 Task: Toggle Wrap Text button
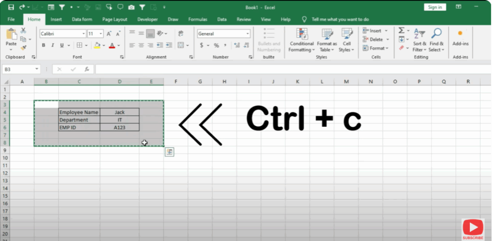(181, 34)
